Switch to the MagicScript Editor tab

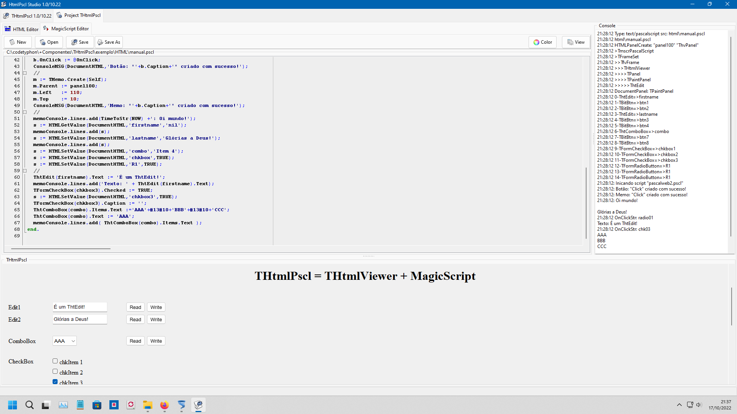[x=66, y=29]
